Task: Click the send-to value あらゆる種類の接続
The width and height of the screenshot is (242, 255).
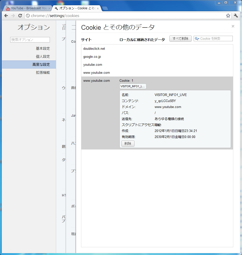Action: pos(169,119)
